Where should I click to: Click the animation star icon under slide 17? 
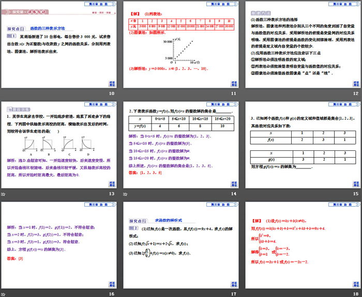tap(125, 294)
